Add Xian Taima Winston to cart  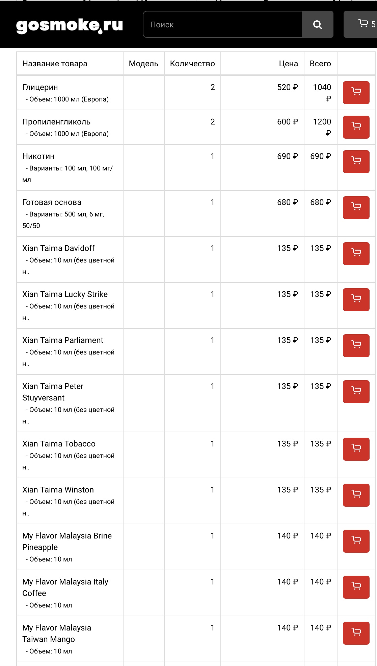(356, 495)
